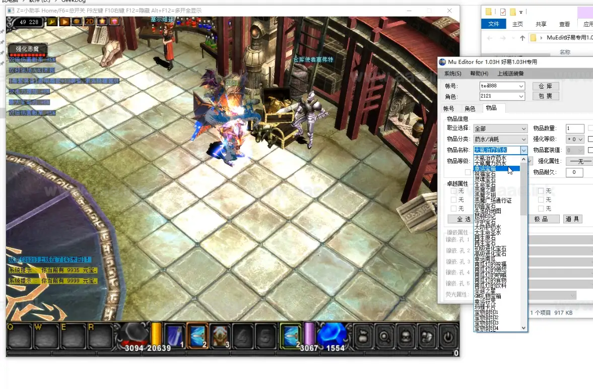Screen dimensions: 593x389
Task: Click the 极品 button
Action: (x=543, y=219)
